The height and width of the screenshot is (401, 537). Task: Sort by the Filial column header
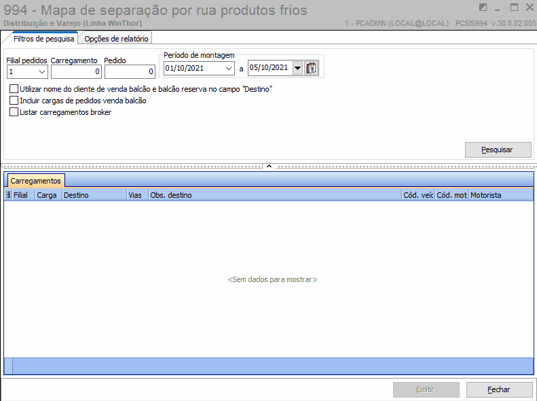pyautogui.click(x=23, y=195)
